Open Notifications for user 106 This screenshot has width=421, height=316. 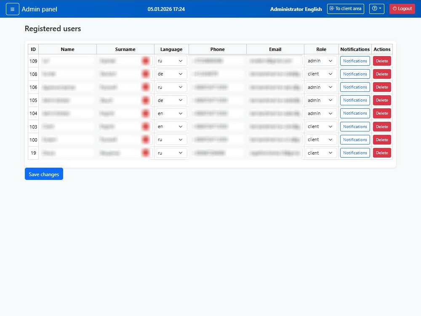point(355,87)
